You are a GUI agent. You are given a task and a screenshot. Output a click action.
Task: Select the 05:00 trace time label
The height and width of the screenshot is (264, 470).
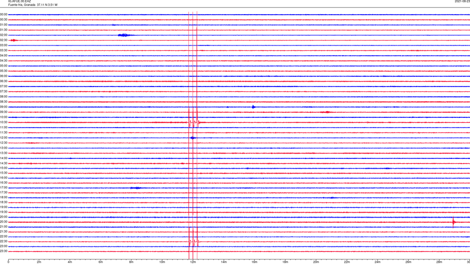(x=4, y=66)
